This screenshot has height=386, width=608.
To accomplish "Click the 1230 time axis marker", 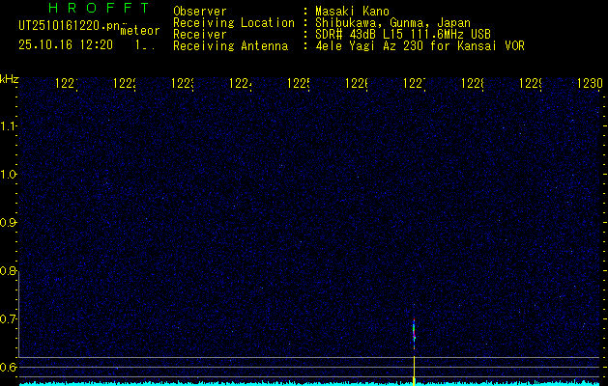I will click(590, 83).
